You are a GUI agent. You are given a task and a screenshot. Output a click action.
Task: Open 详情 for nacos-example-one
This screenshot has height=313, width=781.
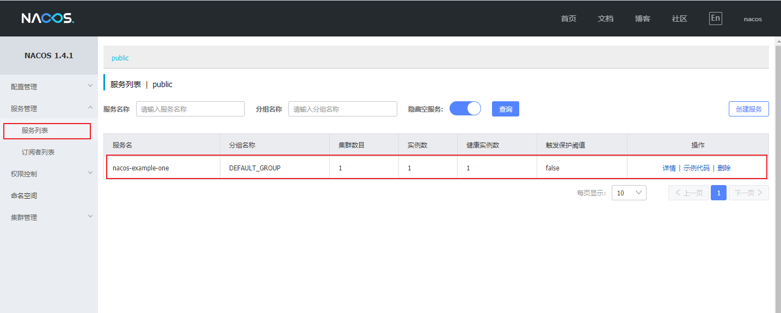[x=669, y=168]
